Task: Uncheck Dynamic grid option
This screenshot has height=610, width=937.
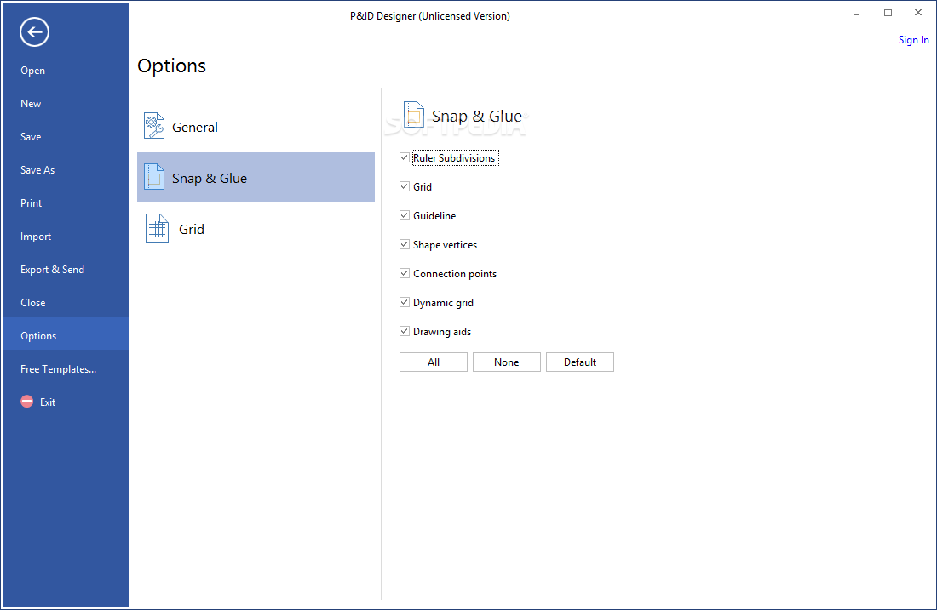Action: coord(405,302)
